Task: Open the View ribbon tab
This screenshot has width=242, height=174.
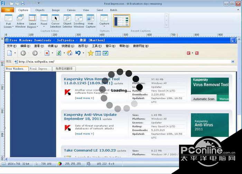Action: [86, 10]
